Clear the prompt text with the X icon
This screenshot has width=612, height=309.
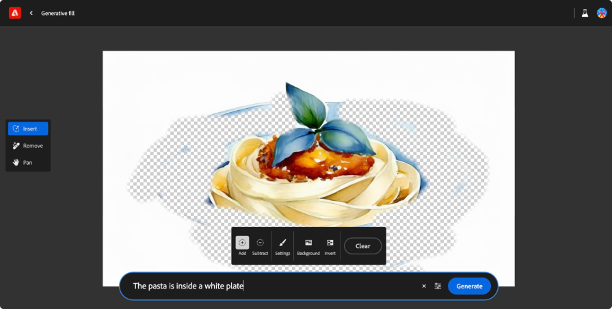tap(424, 286)
